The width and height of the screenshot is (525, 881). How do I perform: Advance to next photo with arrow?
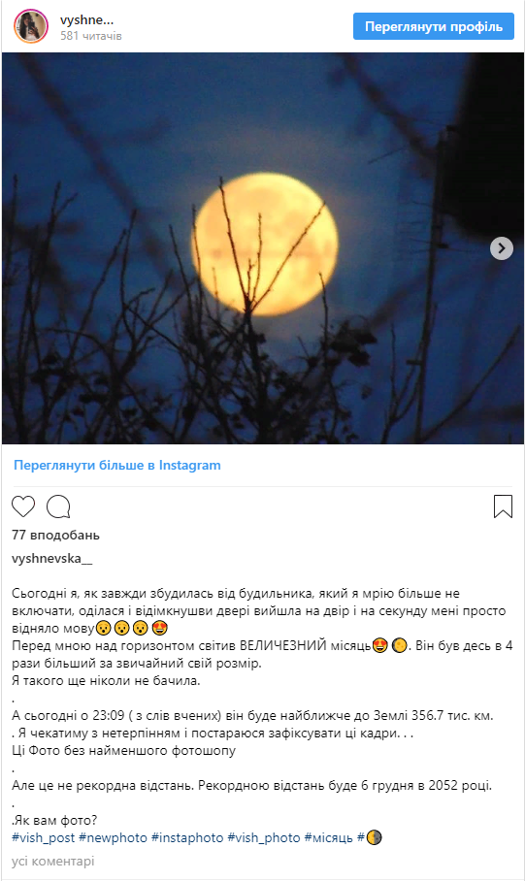pos(502,248)
